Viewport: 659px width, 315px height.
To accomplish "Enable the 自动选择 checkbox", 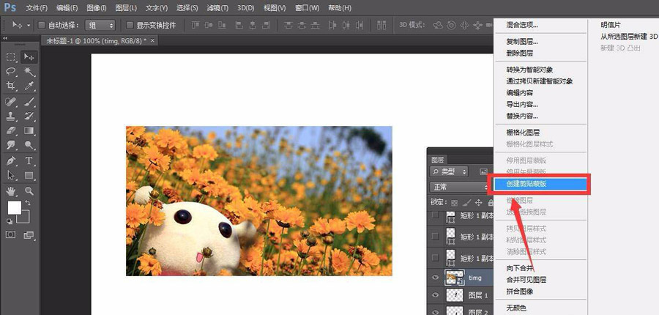I will 42,25.
